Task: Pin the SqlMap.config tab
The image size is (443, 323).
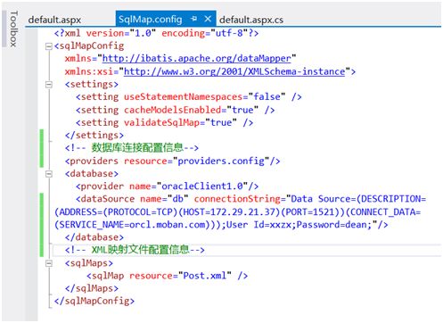Action: [x=194, y=19]
